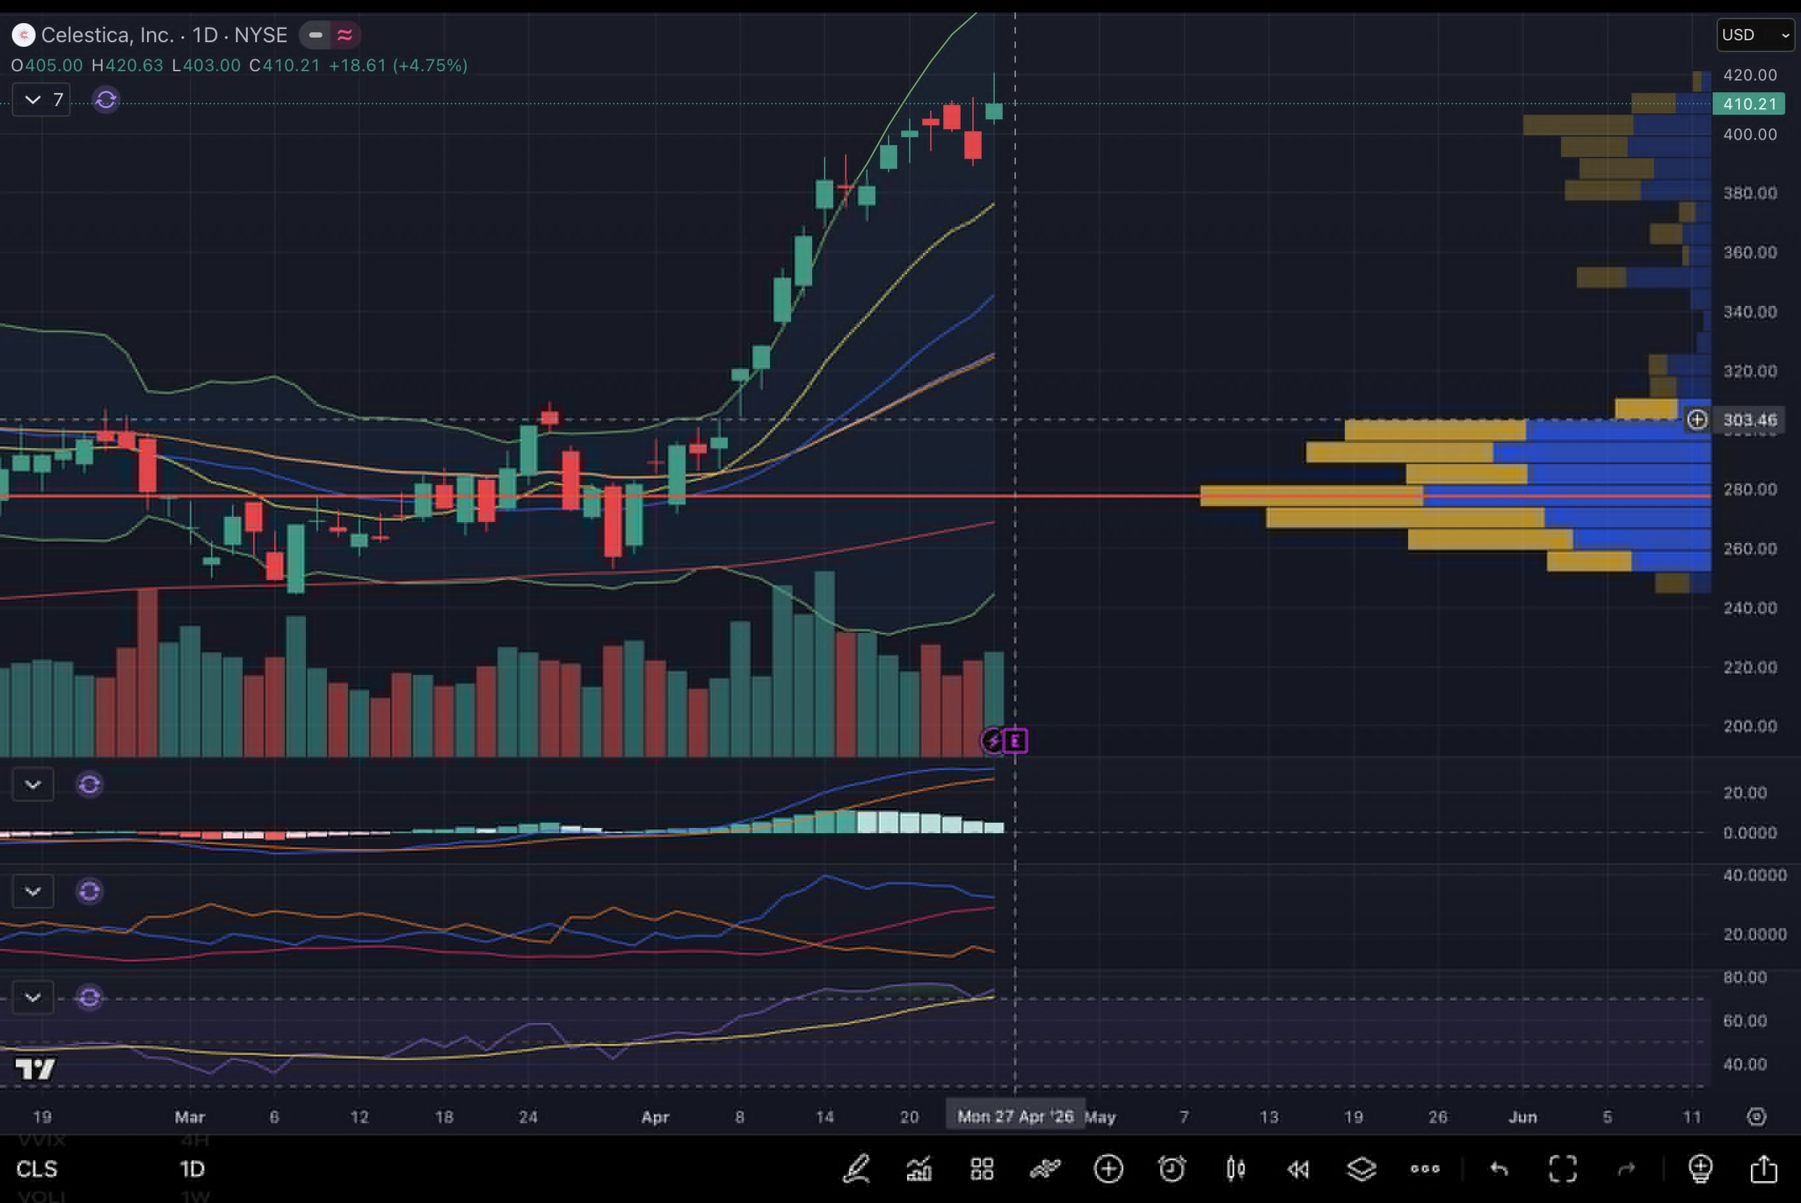Open the layout grid selector
Viewport: 1801px width, 1203px height.
pos(982,1169)
